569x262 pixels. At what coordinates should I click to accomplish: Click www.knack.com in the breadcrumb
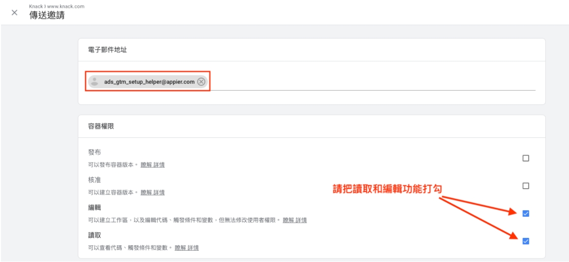point(65,6)
